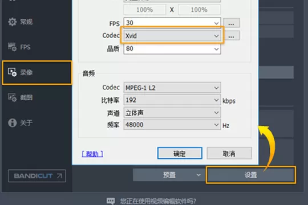308x205 pixels.
Task: Select the 录像 video sidebar tab
Action: coord(37,72)
